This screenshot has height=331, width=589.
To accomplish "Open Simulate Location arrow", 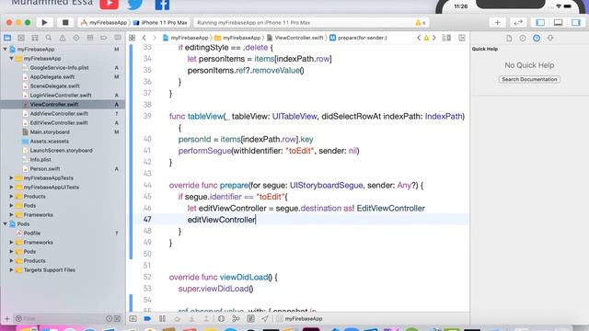I will click(x=265, y=319).
